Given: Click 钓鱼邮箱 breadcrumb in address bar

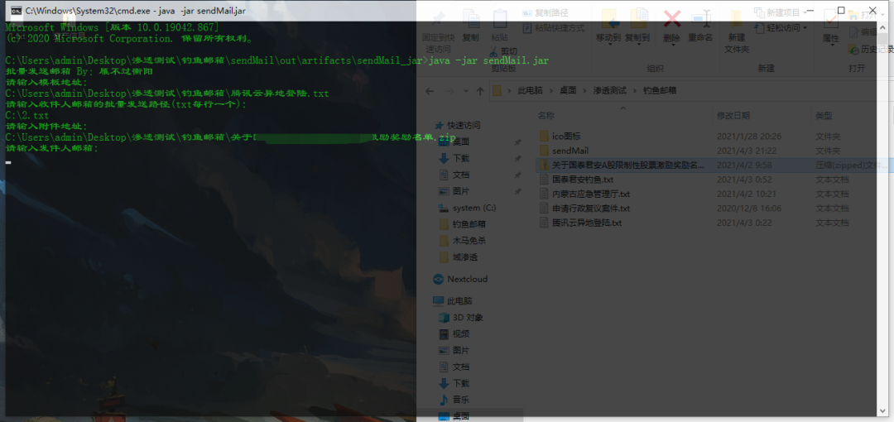Looking at the screenshot, I should (660, 91).
